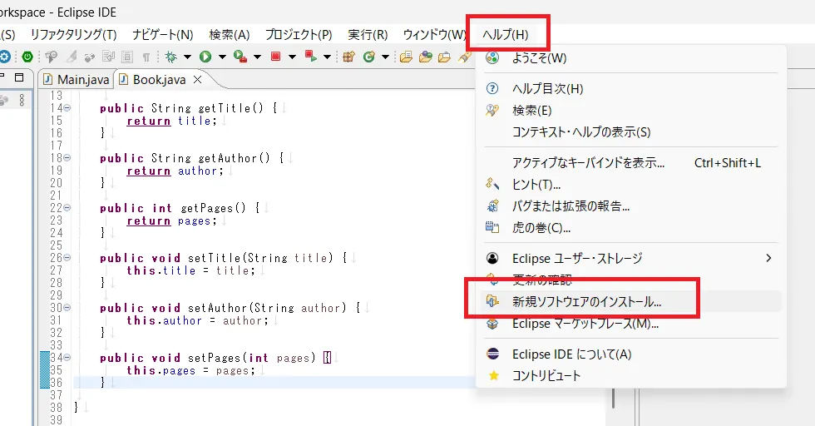Click the Open Type folder icon

point(406,57)
